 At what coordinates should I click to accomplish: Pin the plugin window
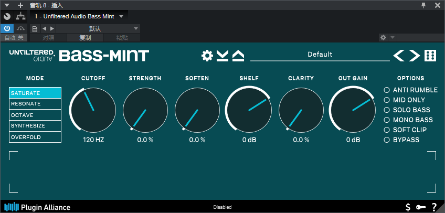click(423, 5)
